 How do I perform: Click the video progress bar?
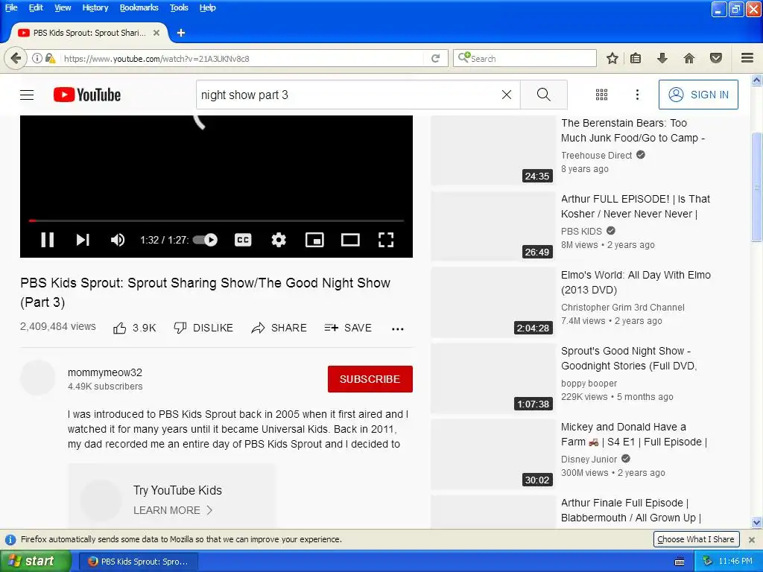click(x=216, y=220)
